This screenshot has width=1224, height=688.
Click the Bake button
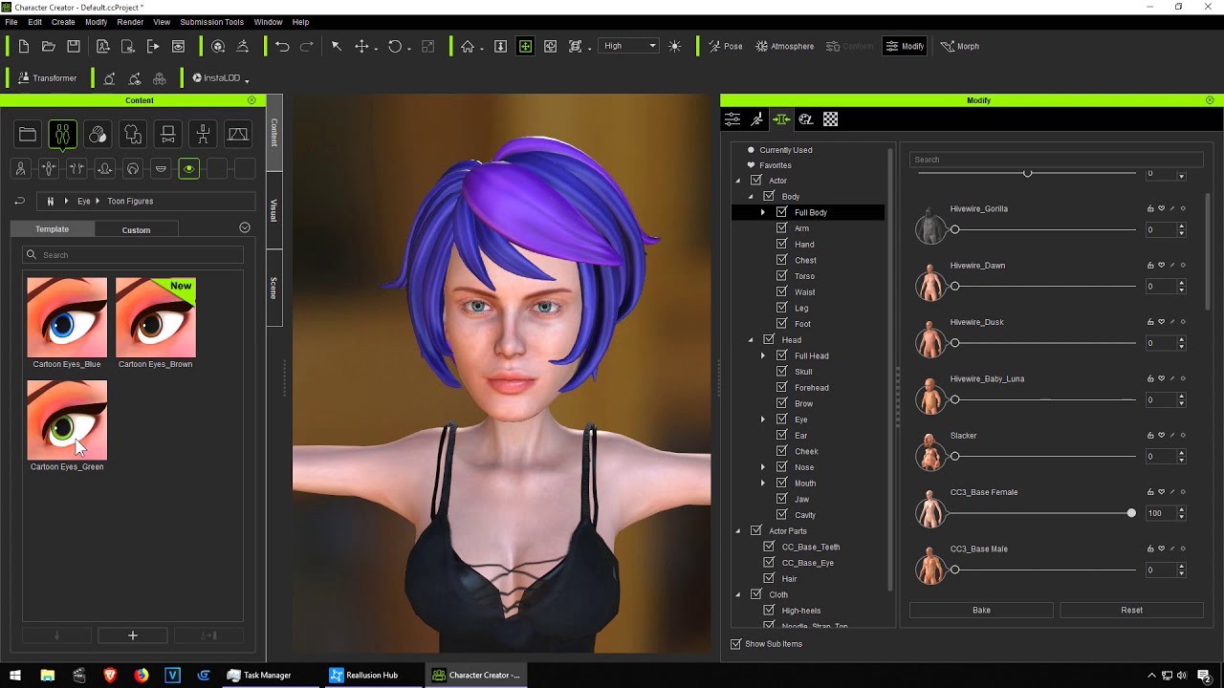[981, 610]
